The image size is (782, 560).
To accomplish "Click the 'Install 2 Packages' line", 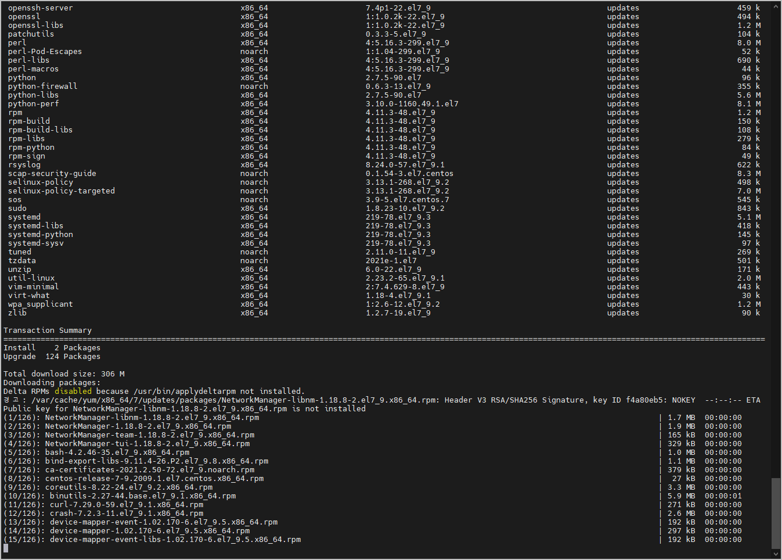I will (x=52, y=348).
